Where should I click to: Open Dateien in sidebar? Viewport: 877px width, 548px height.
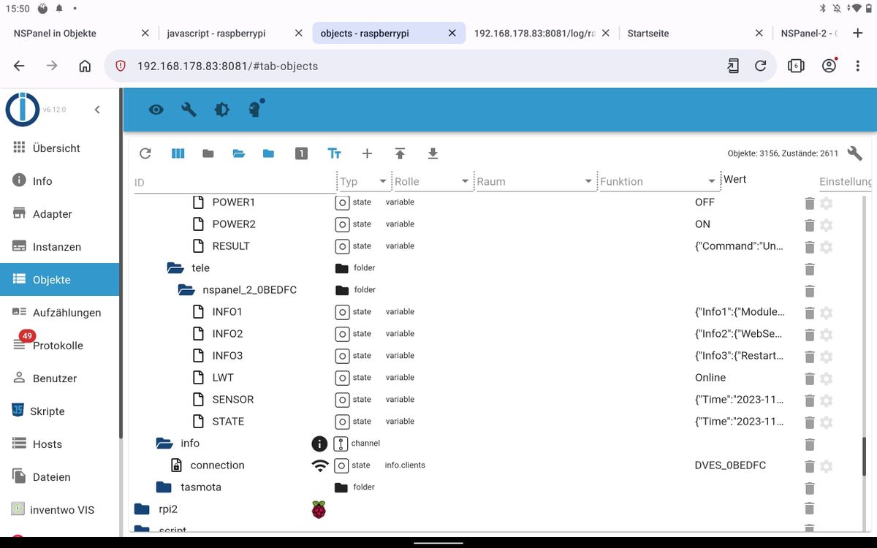[59, 476]
